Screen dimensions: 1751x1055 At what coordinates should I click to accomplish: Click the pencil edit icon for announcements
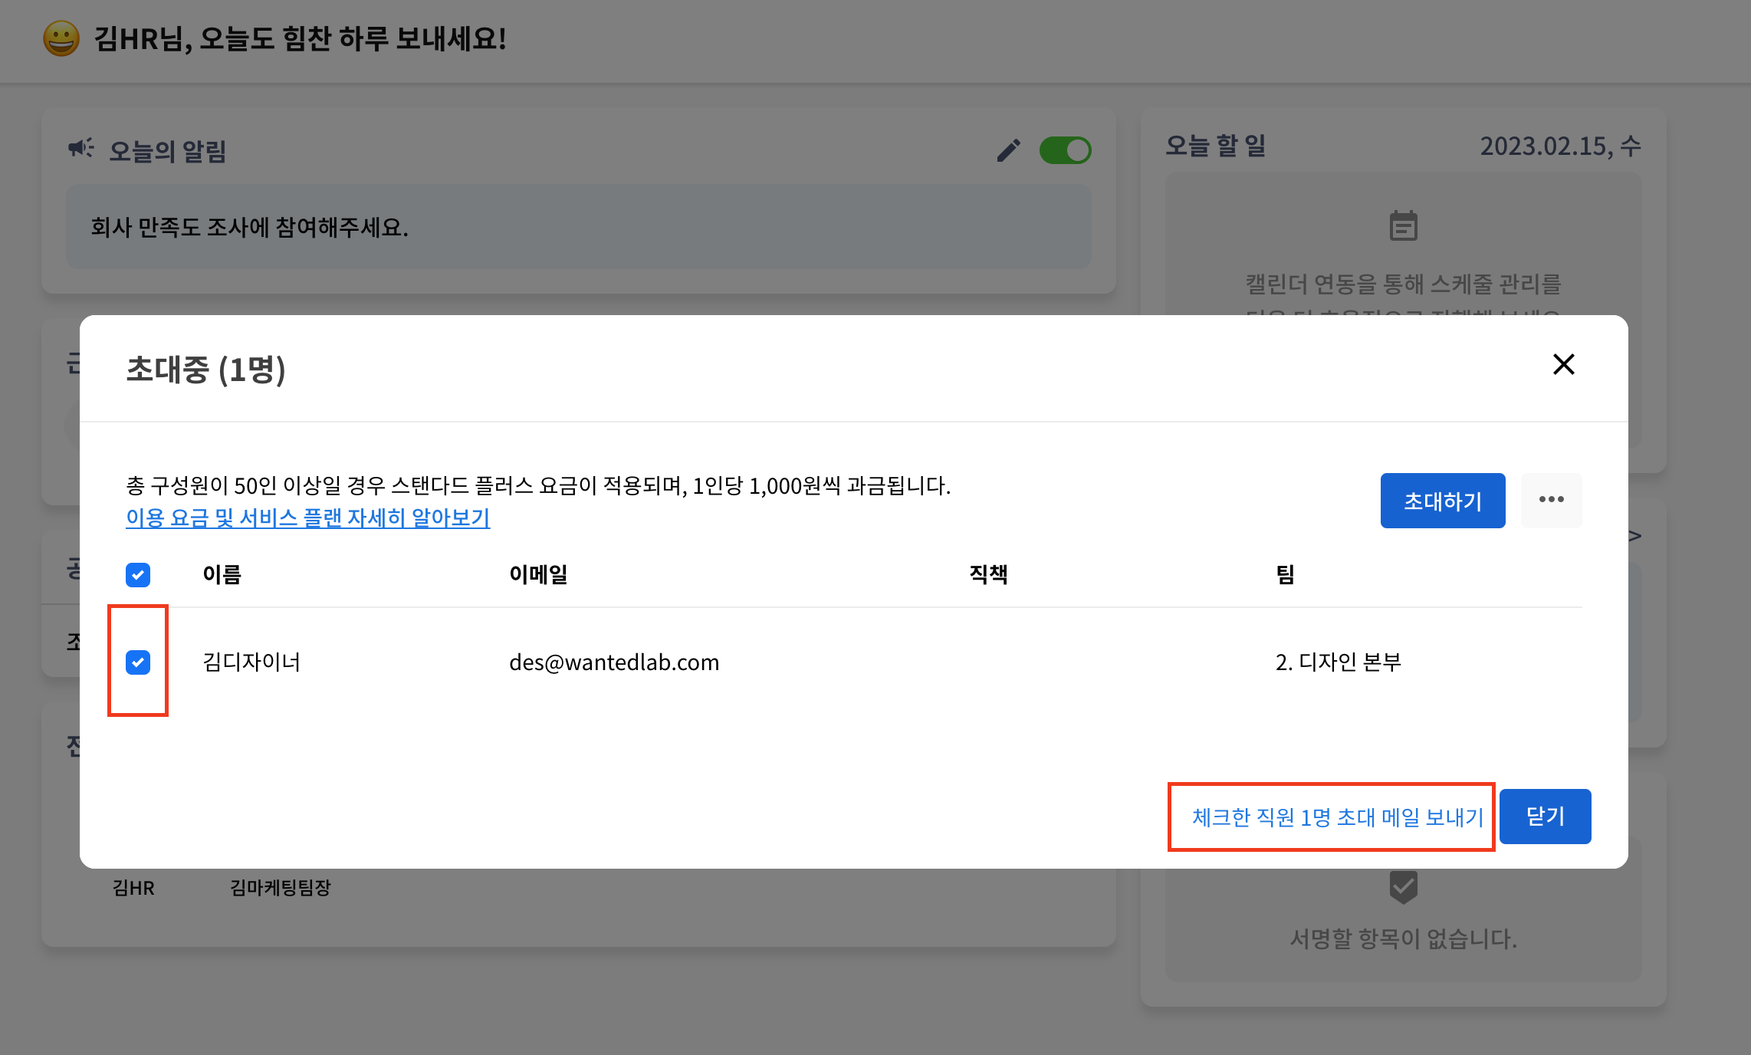pos(1008,150)
